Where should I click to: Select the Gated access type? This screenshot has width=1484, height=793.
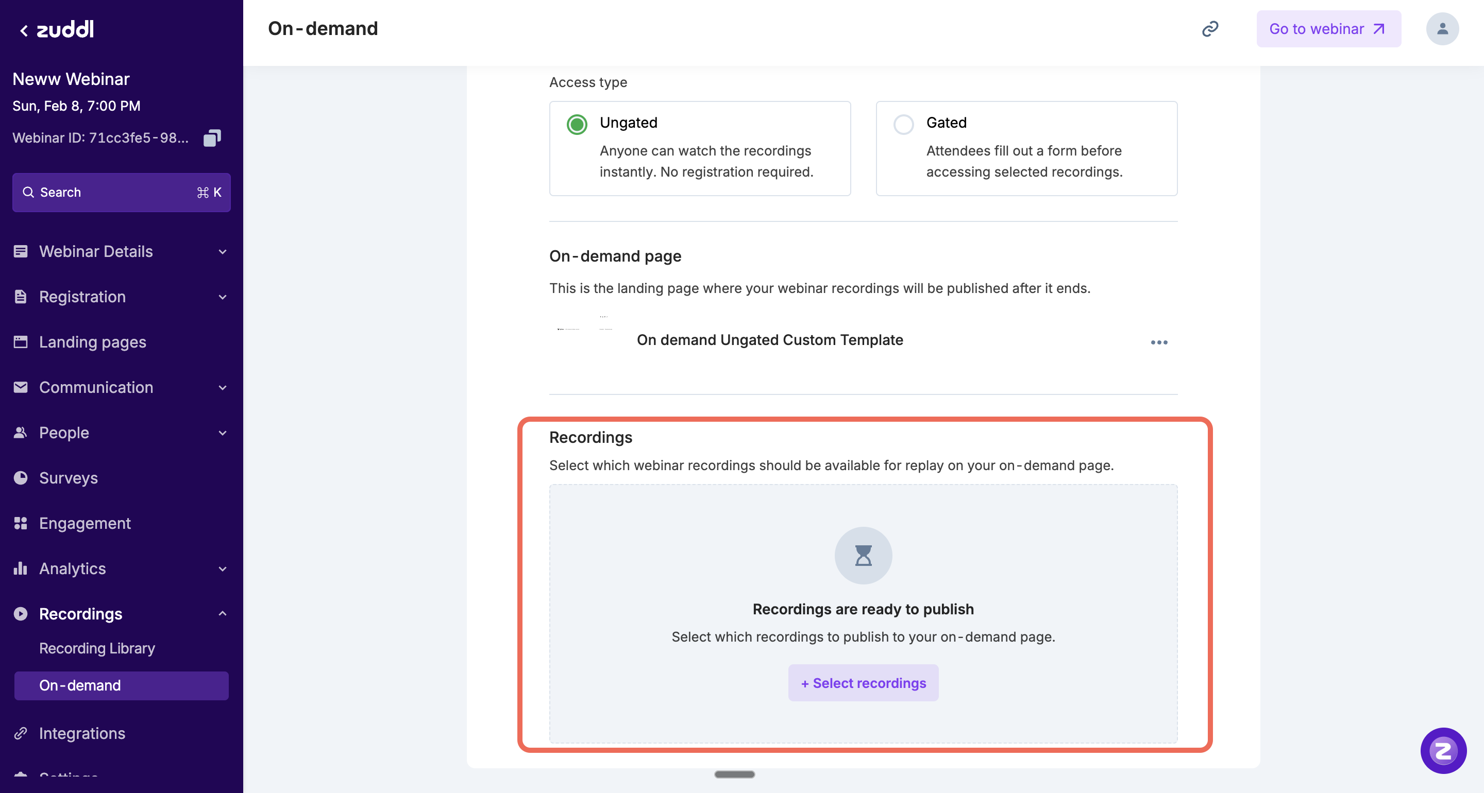(x=903, y=125)
